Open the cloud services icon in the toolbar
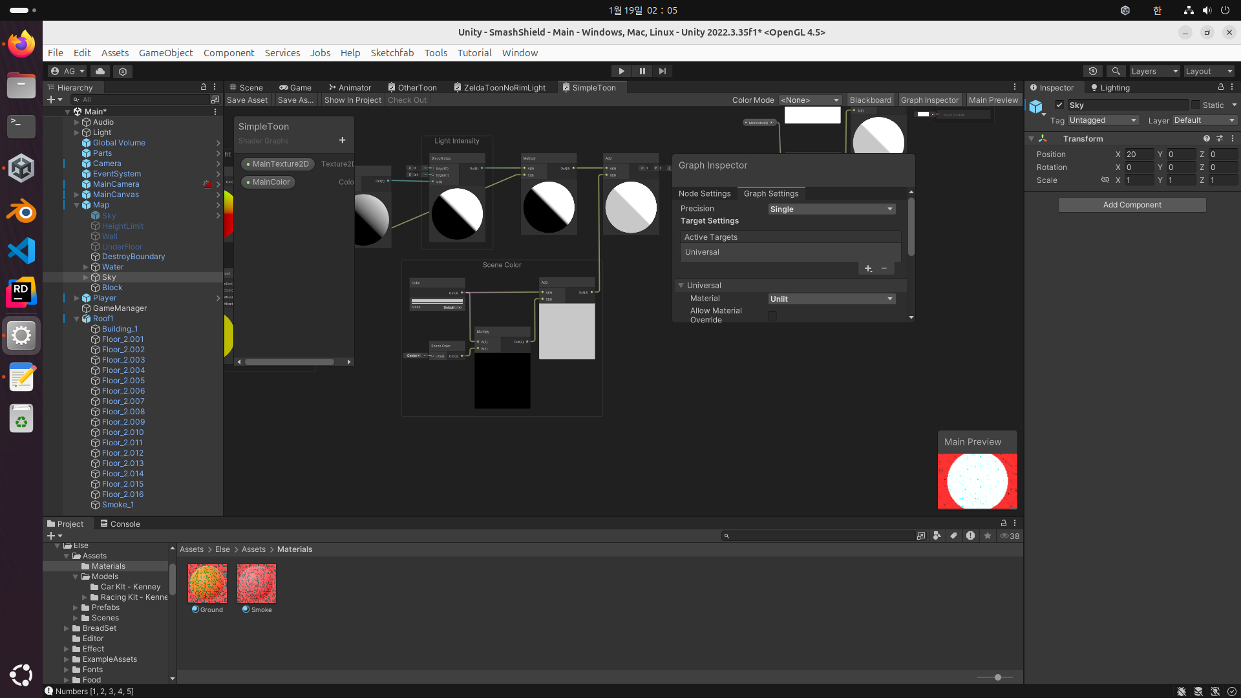Image resolution: width=1241 pixels, height=698 pixels. click(100, 71)
